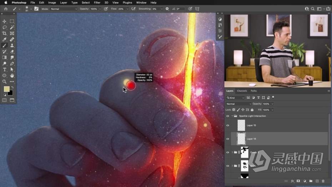Viewport: 332px width, 187px height.
Task: Open brush Opacity slider dropdown arrow
Action: [x=100, y=9]
